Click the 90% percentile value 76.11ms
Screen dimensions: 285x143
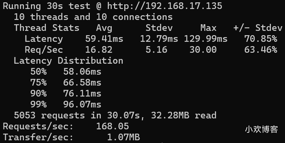(x=82, y=93)
